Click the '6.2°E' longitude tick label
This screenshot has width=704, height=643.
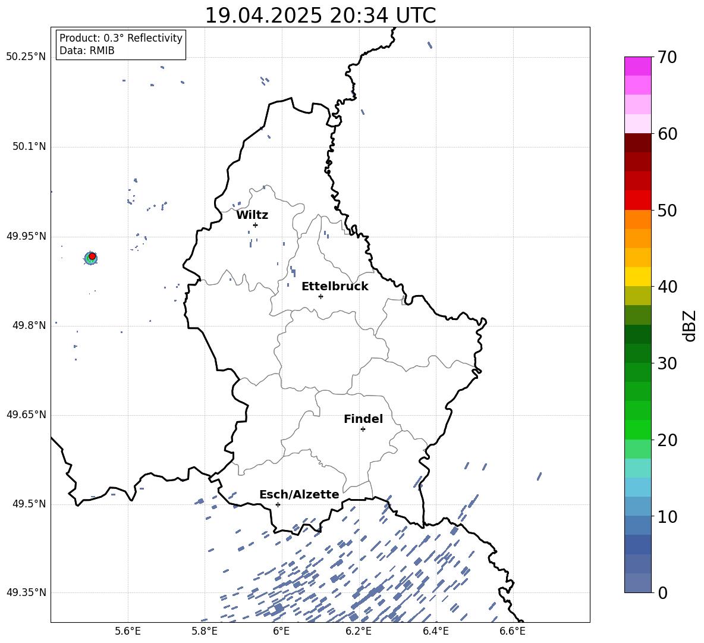pos(359,631)
